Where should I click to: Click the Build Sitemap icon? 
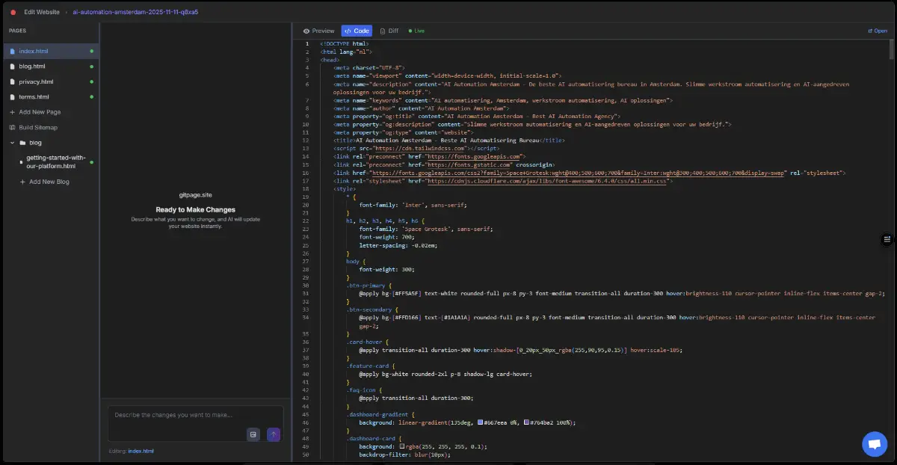pyautogui.click(x=12, y=128)
